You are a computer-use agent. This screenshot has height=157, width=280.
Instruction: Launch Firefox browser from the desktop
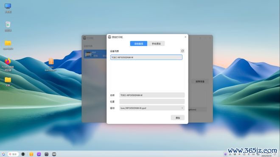(8, 64)
